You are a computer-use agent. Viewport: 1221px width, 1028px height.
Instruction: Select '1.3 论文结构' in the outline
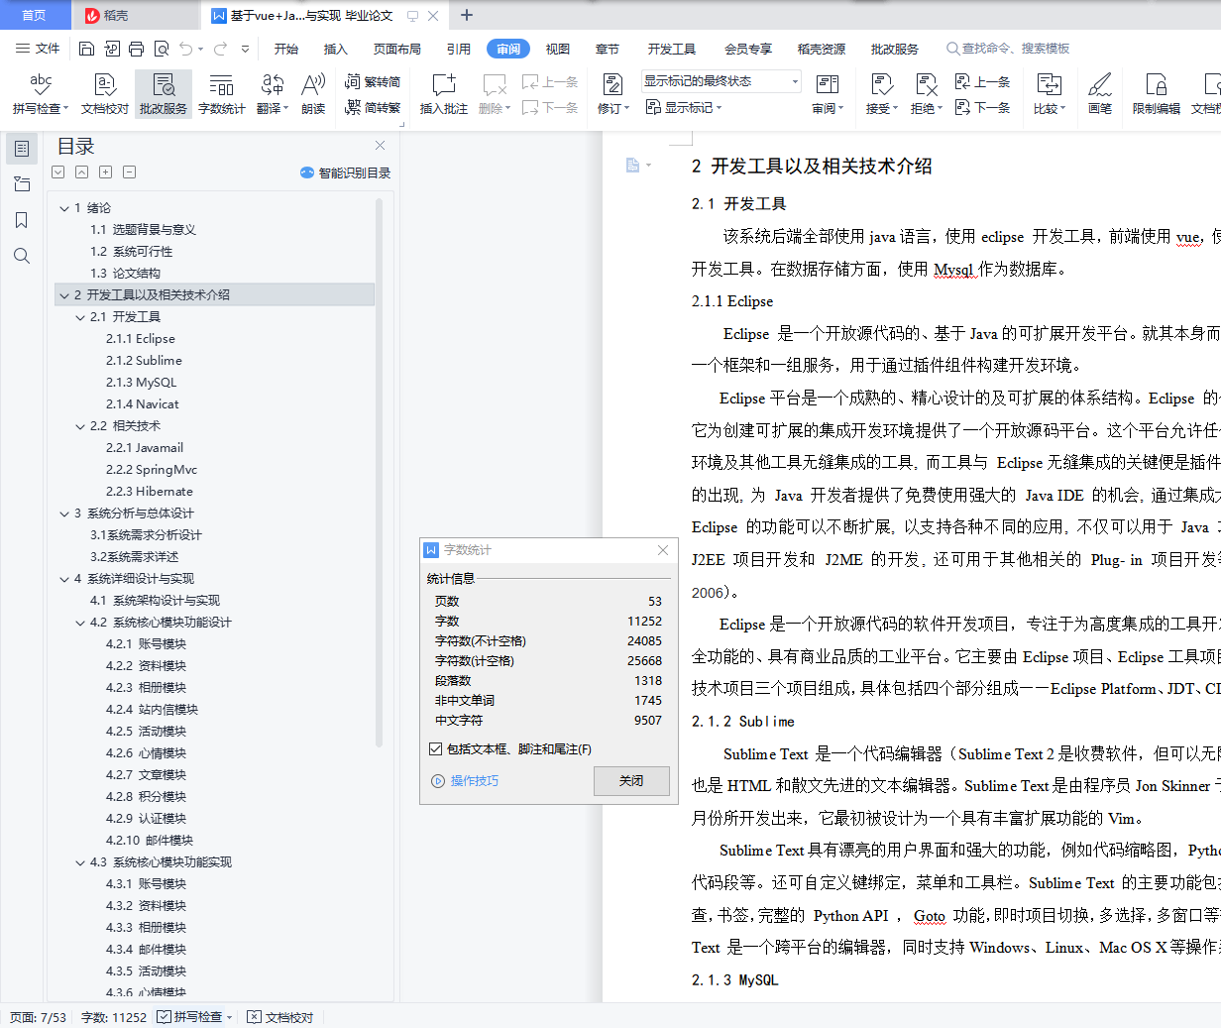pyautogui.click(x=125, y=274)
